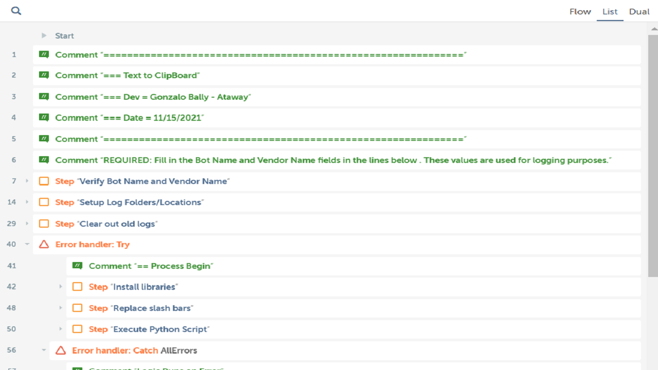
Task: Click line number 3 in the gutter
Action: [14, 97]
